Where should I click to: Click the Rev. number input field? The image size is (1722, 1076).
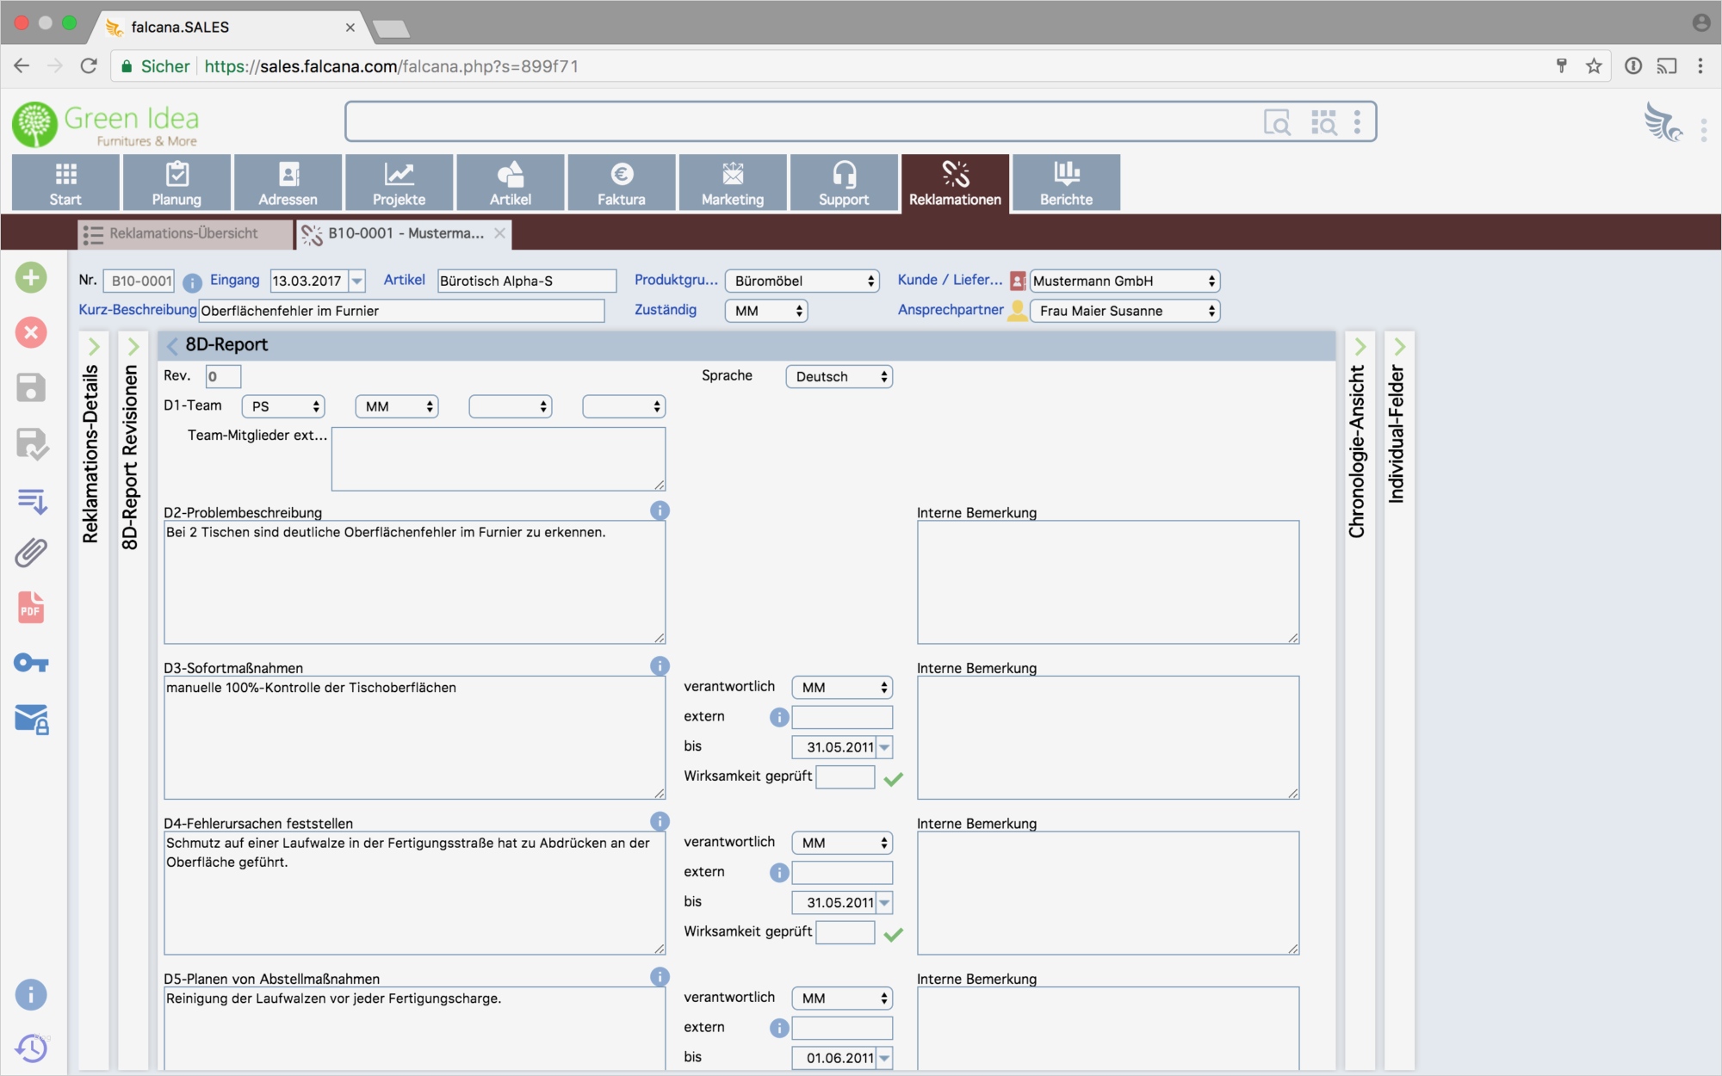[222, 376]
